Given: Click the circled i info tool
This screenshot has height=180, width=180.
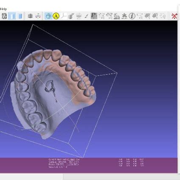Looking at the screenshot, I should tap(132, 16).
